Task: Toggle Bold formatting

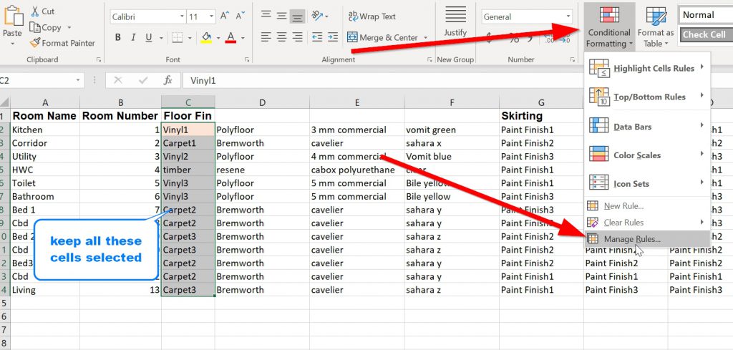Action: 117,38
